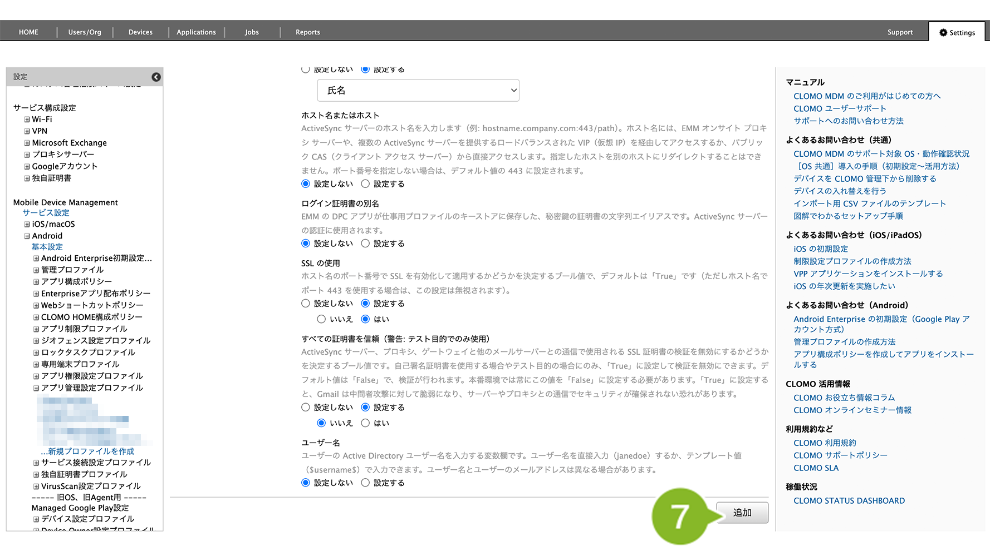Image resolution: width=990 pixels, height=556 pixels.
Task: Choose いいえ under SSL の使用
Action: tap(321, 319)
